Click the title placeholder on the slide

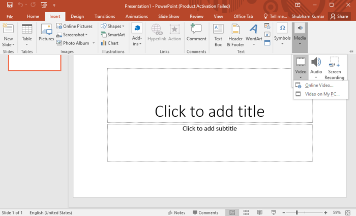[210, 111]
